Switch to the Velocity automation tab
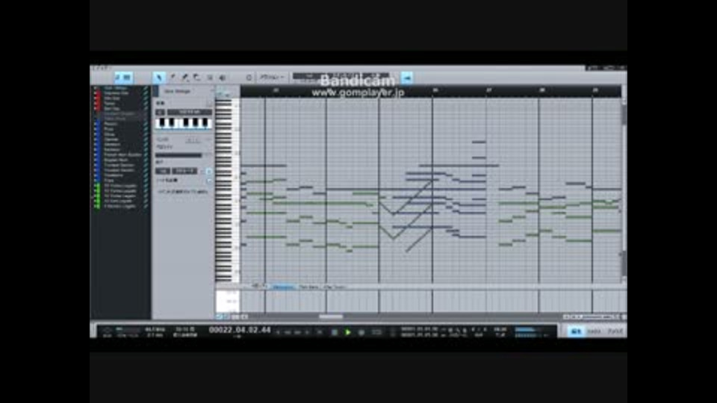Image resolution: width=717 pixels, height=403 pixels. coord(282,287)
